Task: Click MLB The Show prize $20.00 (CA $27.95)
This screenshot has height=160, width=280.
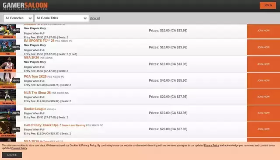Action: pos(168,97)
